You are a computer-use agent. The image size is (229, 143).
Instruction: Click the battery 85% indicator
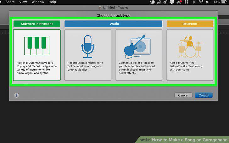click(x=220, y=2)
